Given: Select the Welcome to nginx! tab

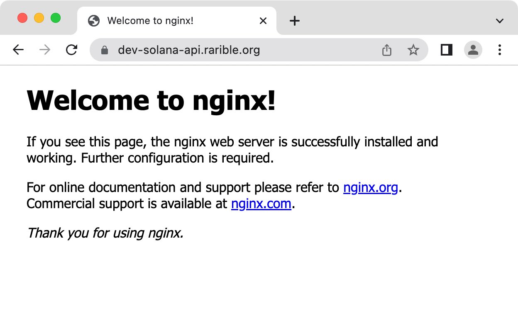Looking at the screenshot, I should coord(177,21).
